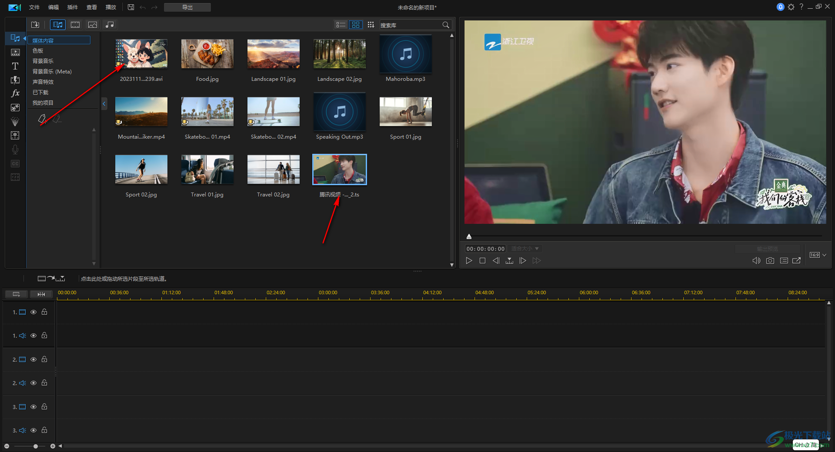Screen dimensions: 835x452
Task: Switch library to large icon view
Action: click(356, 25)
